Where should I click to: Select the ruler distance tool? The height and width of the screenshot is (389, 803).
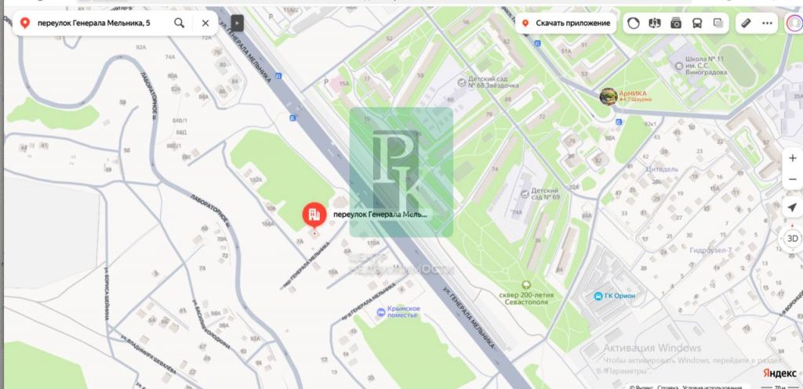[x=747, y=23]
